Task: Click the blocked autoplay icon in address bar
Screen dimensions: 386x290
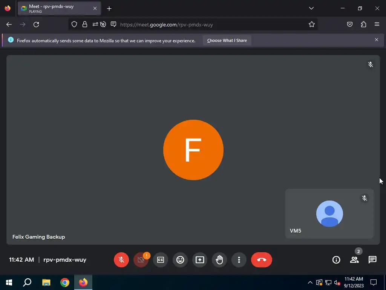Action: pos(103,24)
